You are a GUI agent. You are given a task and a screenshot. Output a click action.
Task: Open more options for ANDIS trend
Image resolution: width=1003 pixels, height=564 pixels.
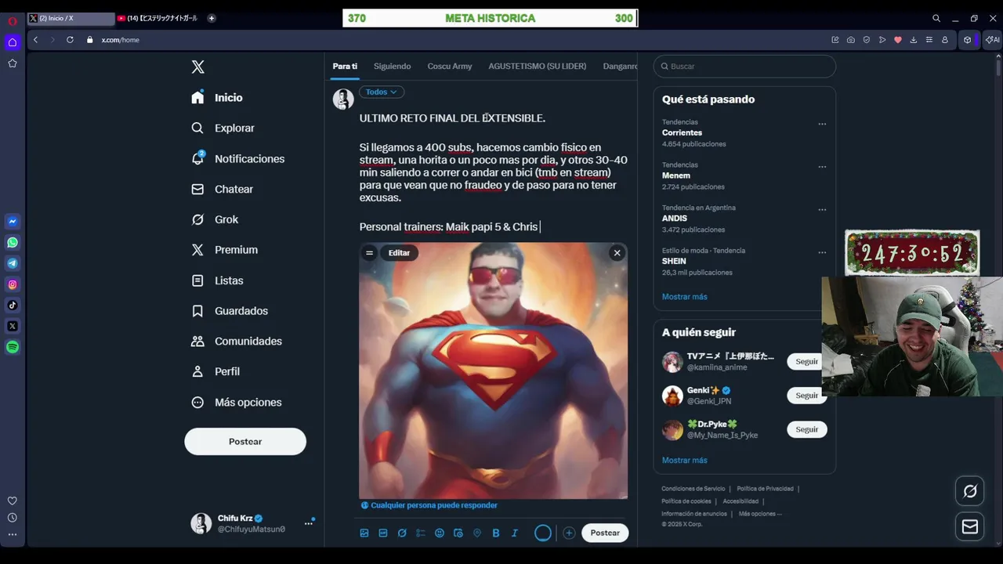(x=822, y=210)
